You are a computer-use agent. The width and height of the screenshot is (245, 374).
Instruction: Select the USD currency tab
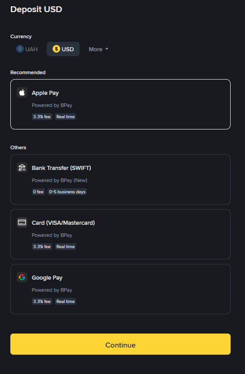click(63, 49)
